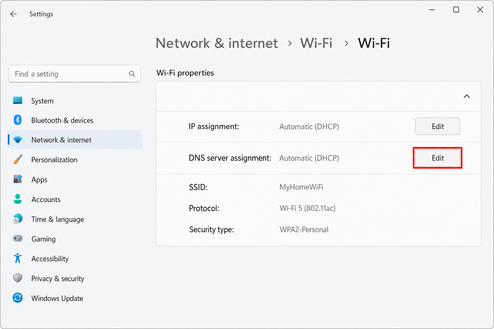Click Network & internet breadcrumb link
The width and height of the screenshot is (494, 329).
pos(217,43)
